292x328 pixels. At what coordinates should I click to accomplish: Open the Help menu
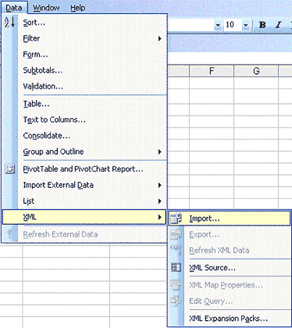point(78,8)
